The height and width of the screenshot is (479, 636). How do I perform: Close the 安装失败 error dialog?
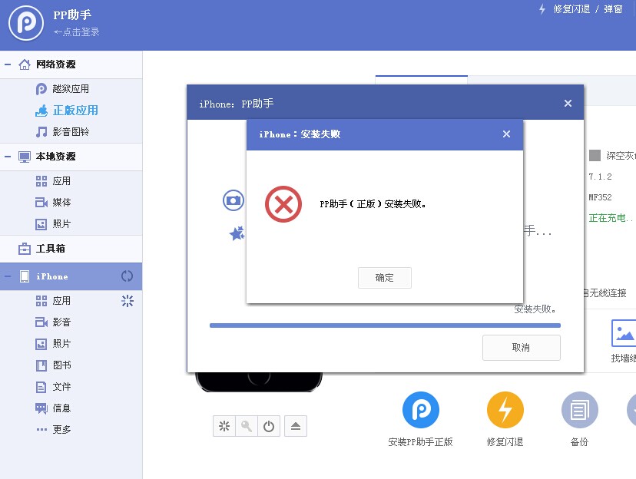[x=507, y=134]
